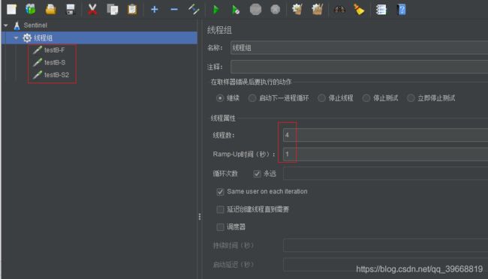
Task: Start test with no pauses
Action: (236, 10)
